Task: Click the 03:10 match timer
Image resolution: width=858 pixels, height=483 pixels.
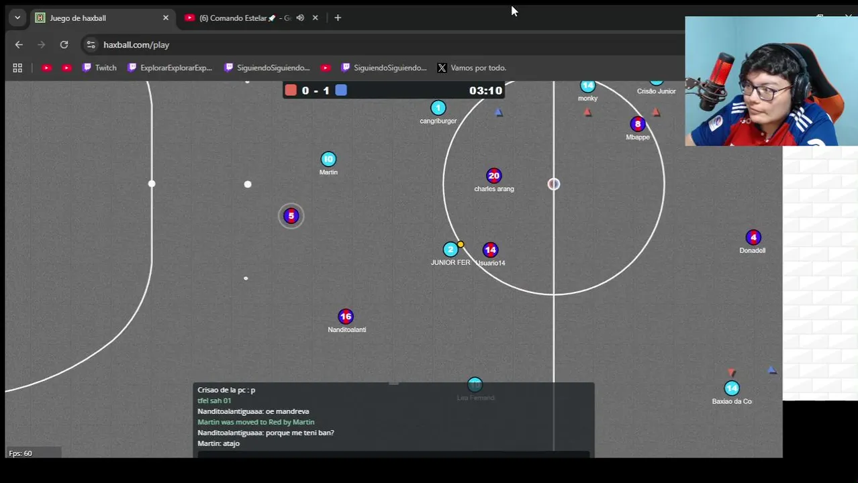Action: tap(485, 91)
